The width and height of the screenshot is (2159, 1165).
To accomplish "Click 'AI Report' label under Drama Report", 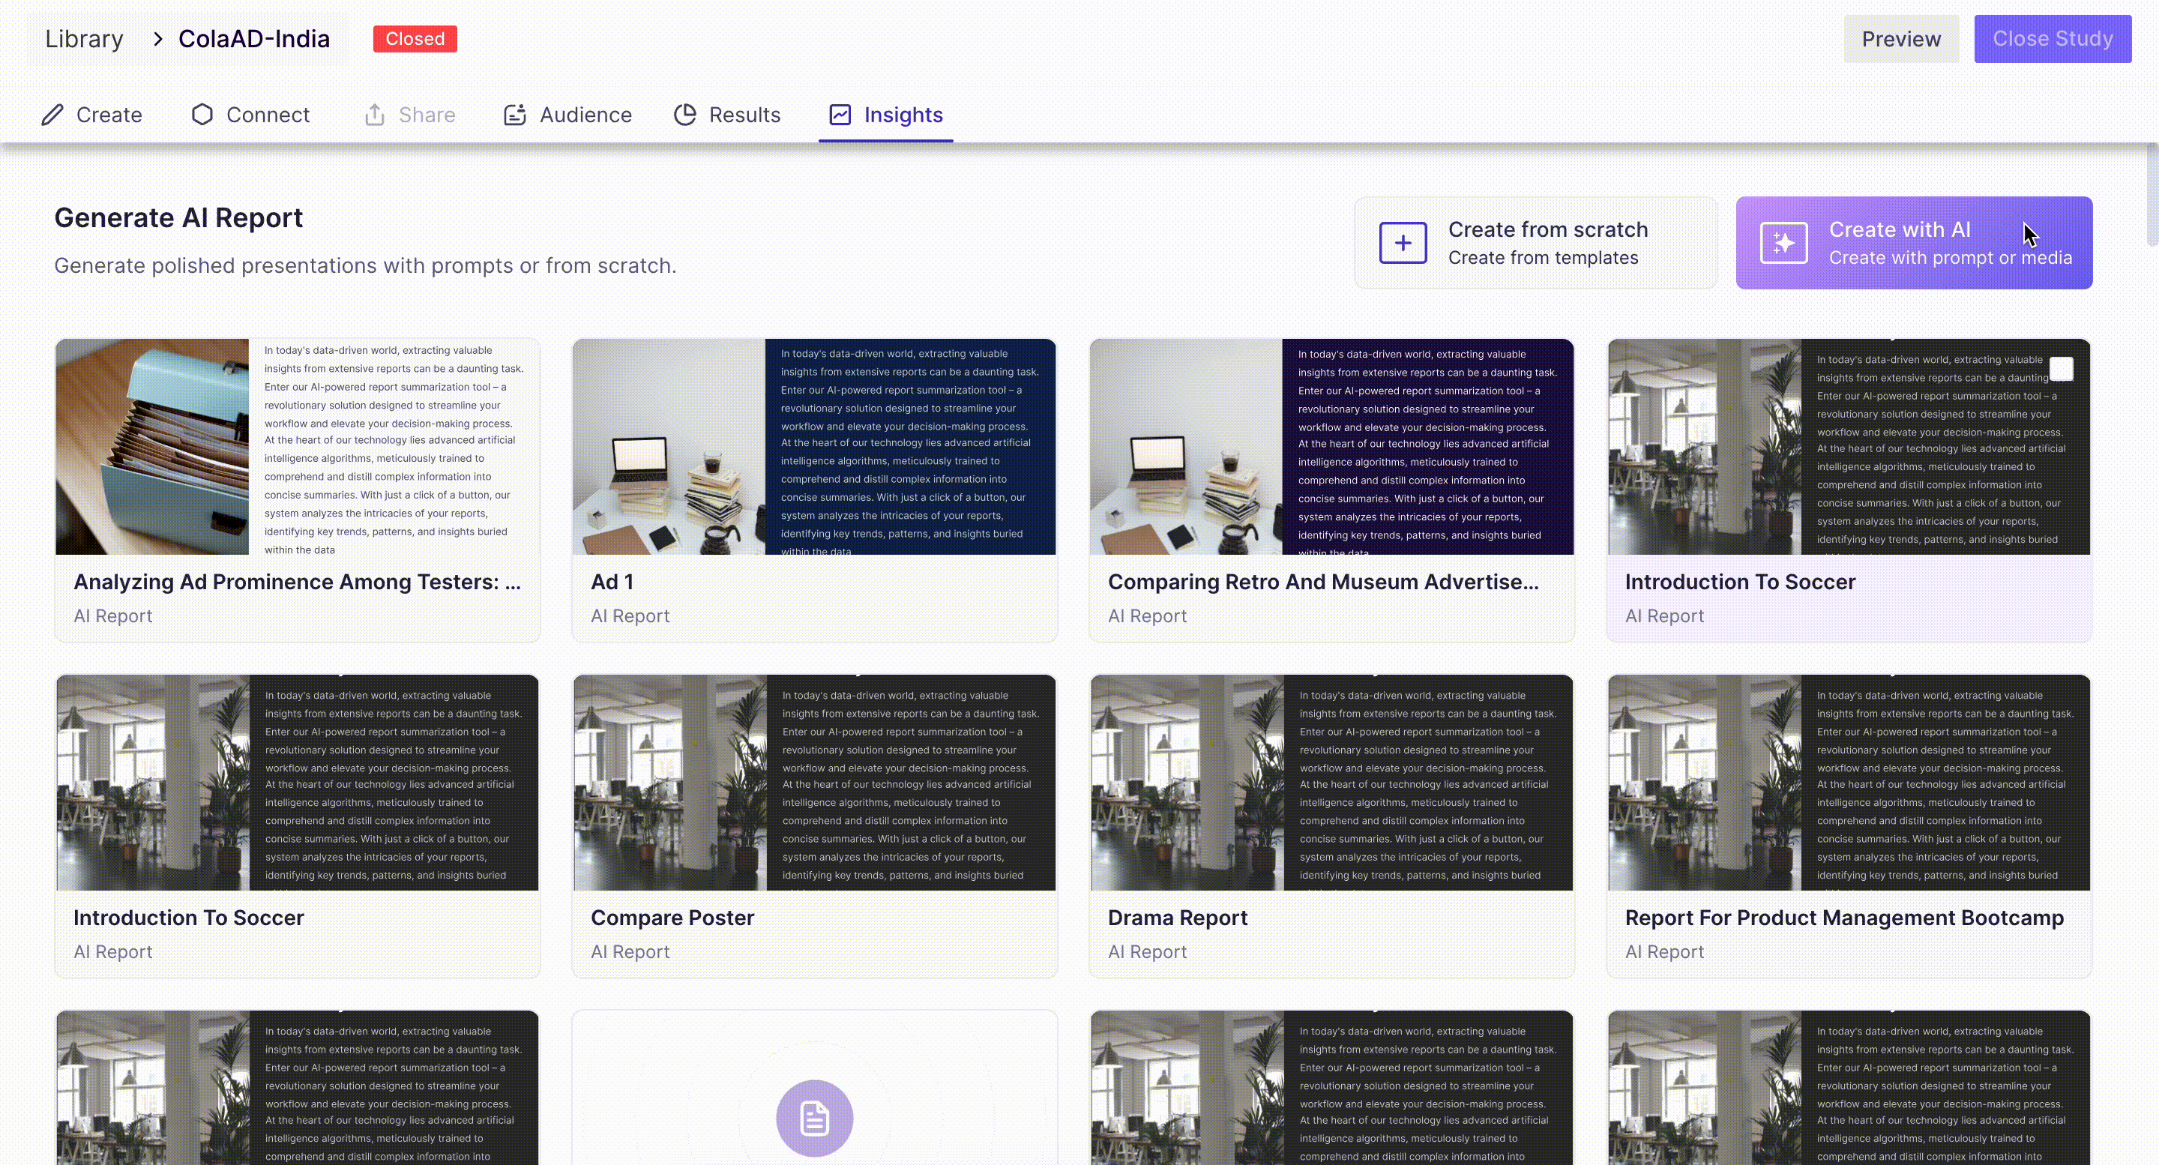I will (x=1148, y=952).
